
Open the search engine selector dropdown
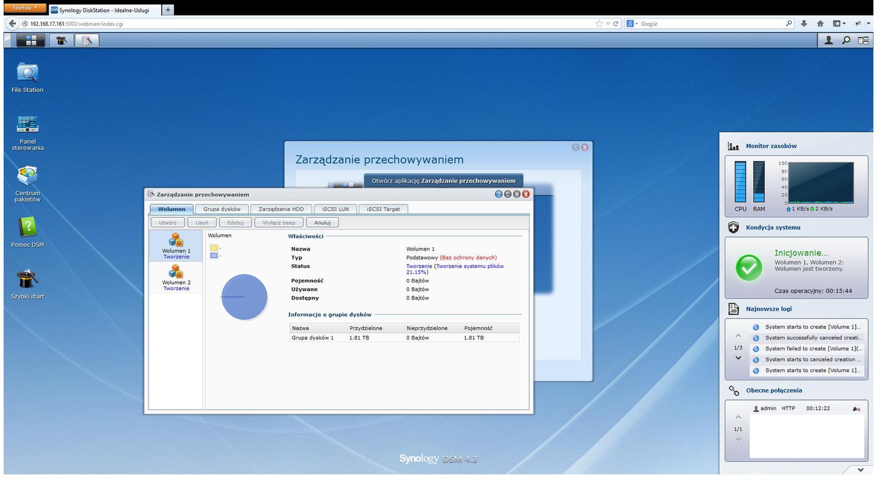tap(632, 23)
